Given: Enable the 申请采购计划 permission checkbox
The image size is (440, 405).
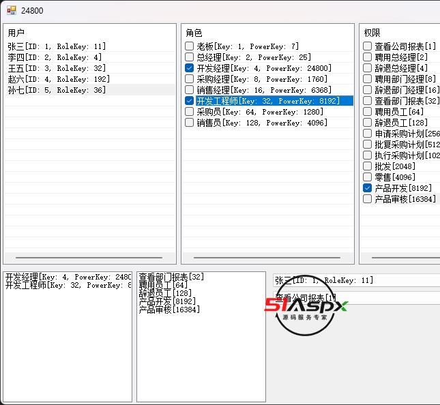Looking at the screenshot, I should click(367, 134).
